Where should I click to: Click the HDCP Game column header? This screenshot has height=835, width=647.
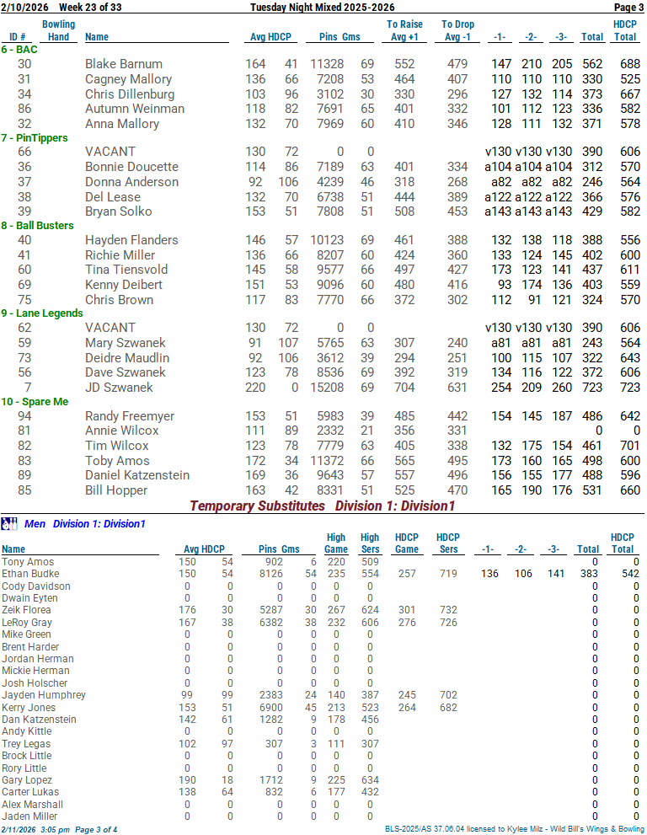point(407,543)
